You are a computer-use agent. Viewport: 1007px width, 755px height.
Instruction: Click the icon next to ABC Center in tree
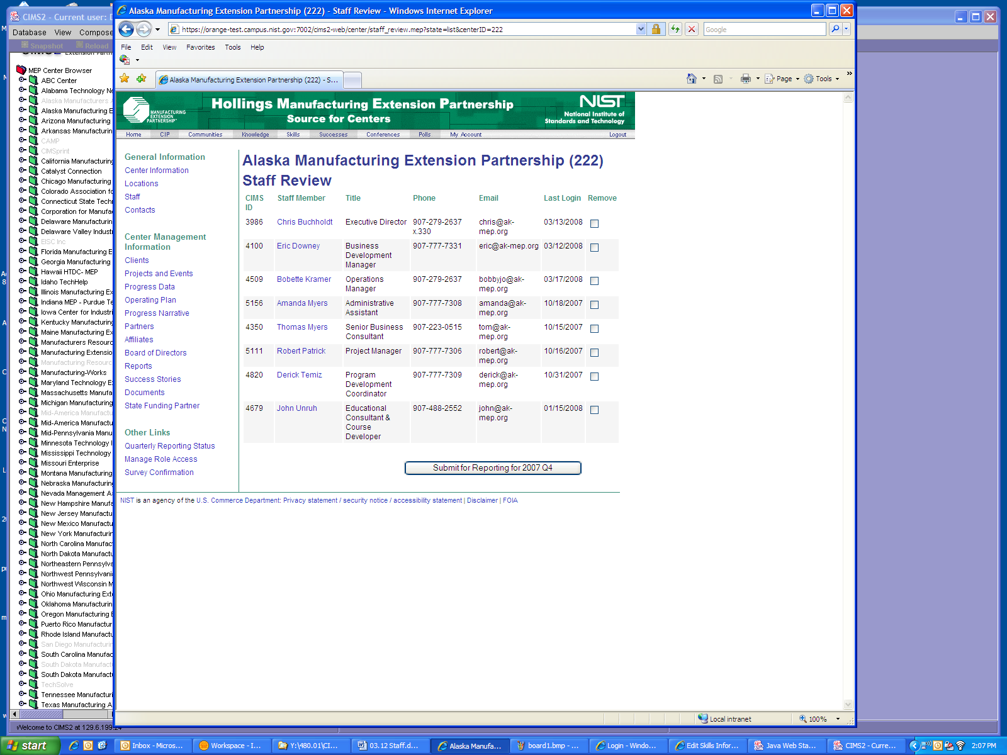(x=33, y=80)
